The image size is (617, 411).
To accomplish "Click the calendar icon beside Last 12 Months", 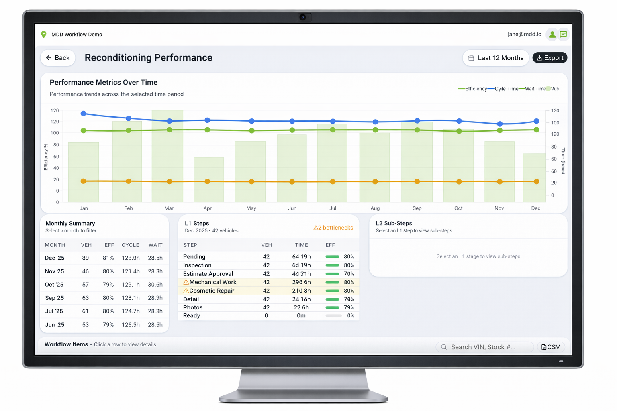I will (x=472, y=57).
